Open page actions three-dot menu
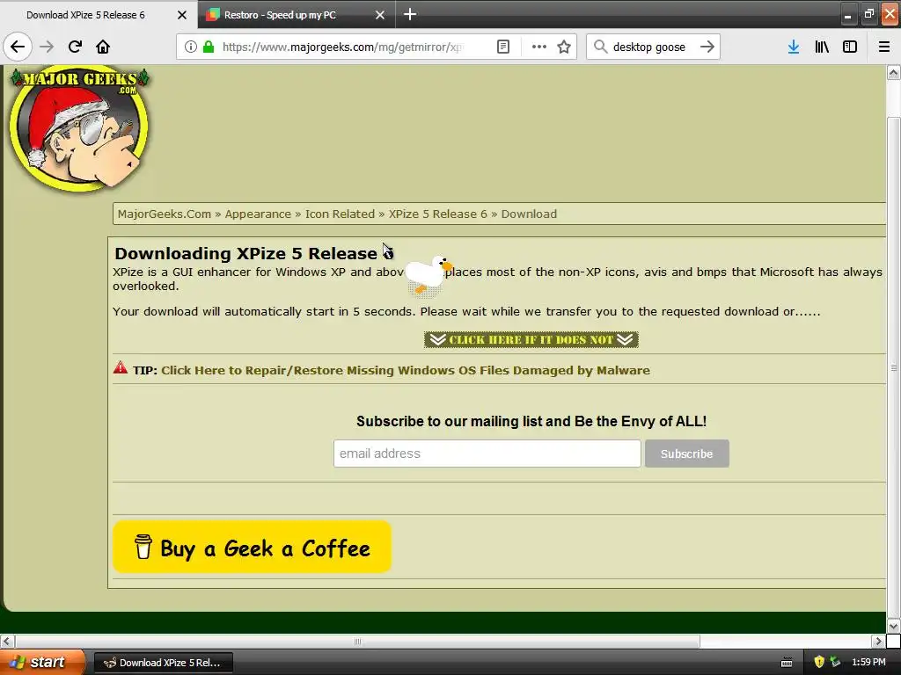This screenshot has height=675, width=901. pyautogui.click(x=538, y=47)
